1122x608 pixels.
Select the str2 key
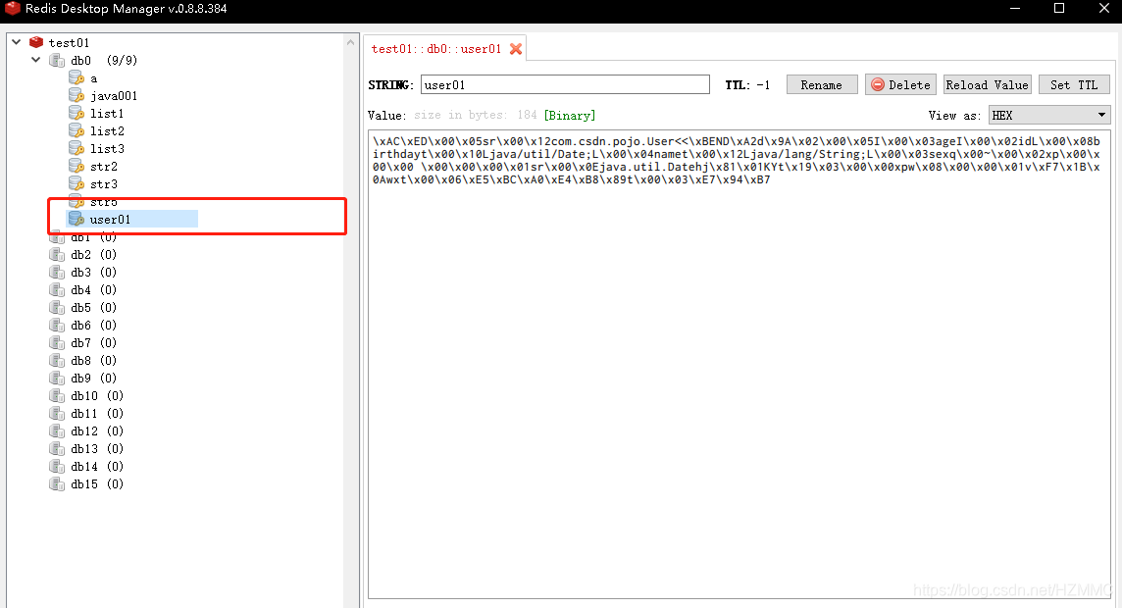click(104, 166)
